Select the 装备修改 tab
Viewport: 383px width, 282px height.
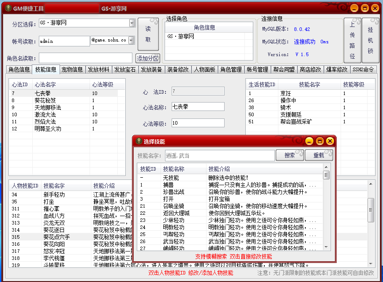coord(178,69)
